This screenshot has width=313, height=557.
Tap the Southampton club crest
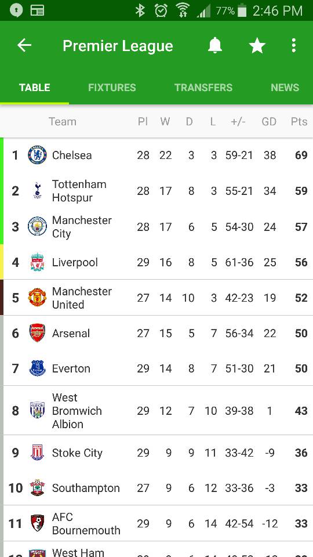37,488
